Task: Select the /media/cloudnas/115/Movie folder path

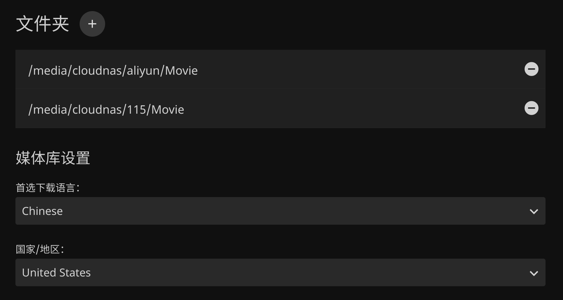Action: (x=106, y=110)
